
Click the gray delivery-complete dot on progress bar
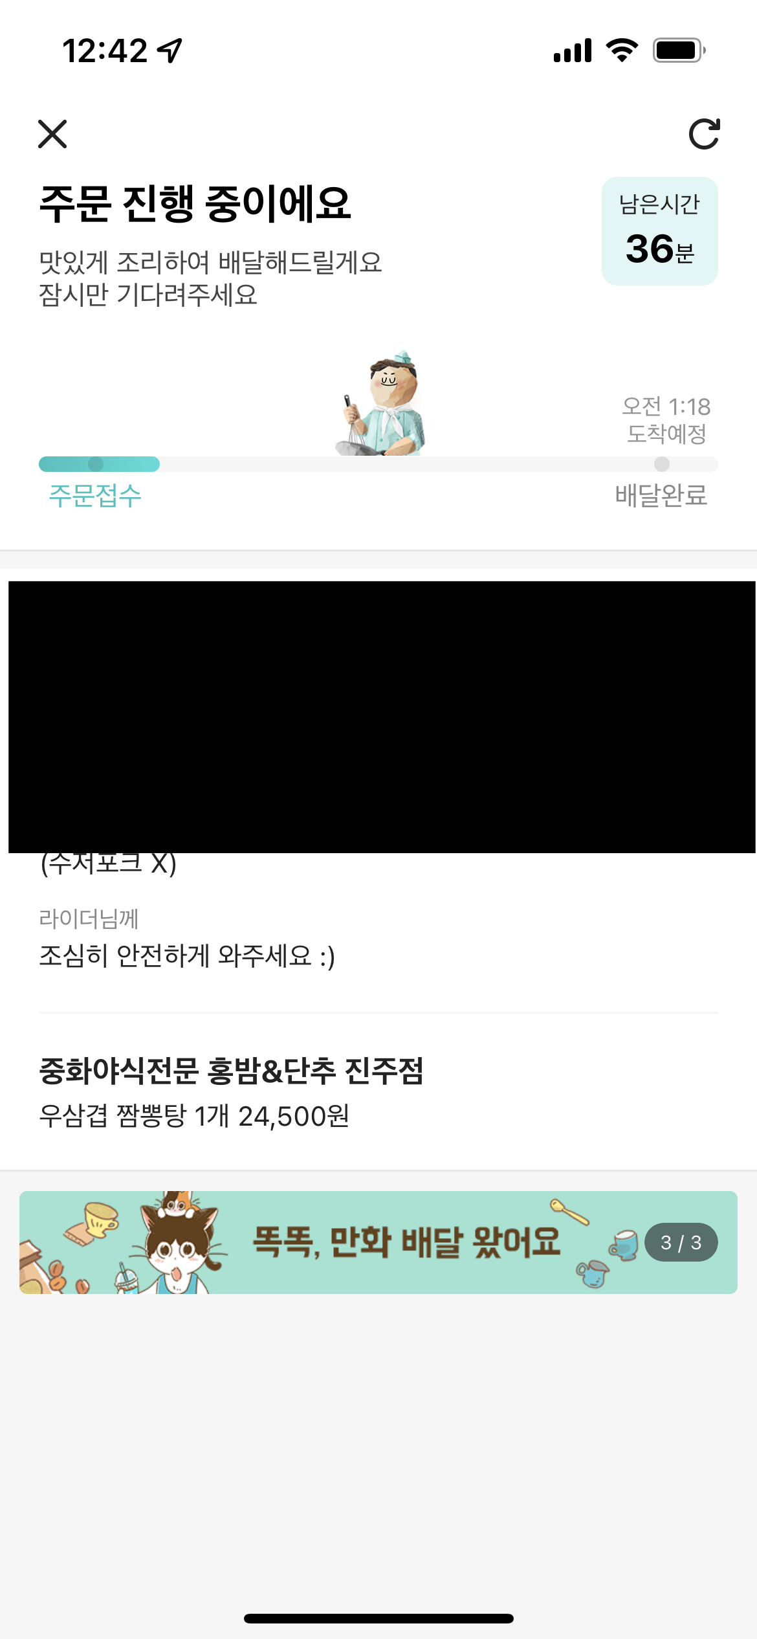pos(661,464)
